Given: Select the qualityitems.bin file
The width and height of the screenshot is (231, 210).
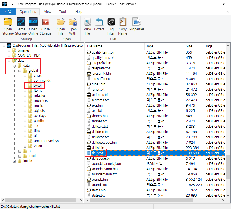Looking at the screenshot, I should (x=103, y=52).
